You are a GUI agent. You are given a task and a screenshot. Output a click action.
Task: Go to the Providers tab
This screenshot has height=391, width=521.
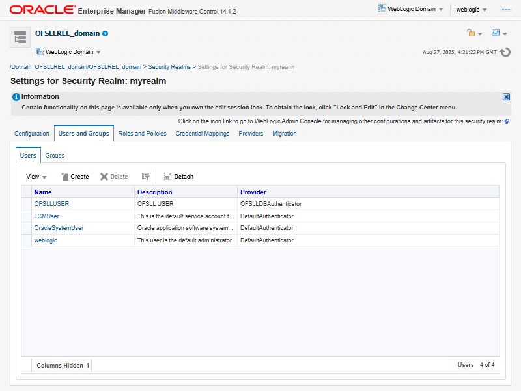coord(251,134)
